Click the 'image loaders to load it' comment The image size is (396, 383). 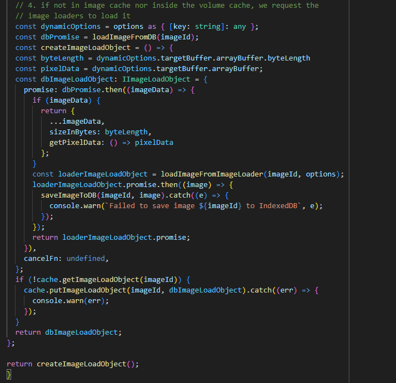click(73, 16)
